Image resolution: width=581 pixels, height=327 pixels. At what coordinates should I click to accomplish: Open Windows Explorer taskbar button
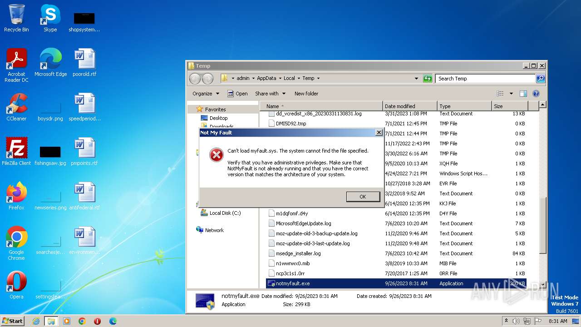51,321
